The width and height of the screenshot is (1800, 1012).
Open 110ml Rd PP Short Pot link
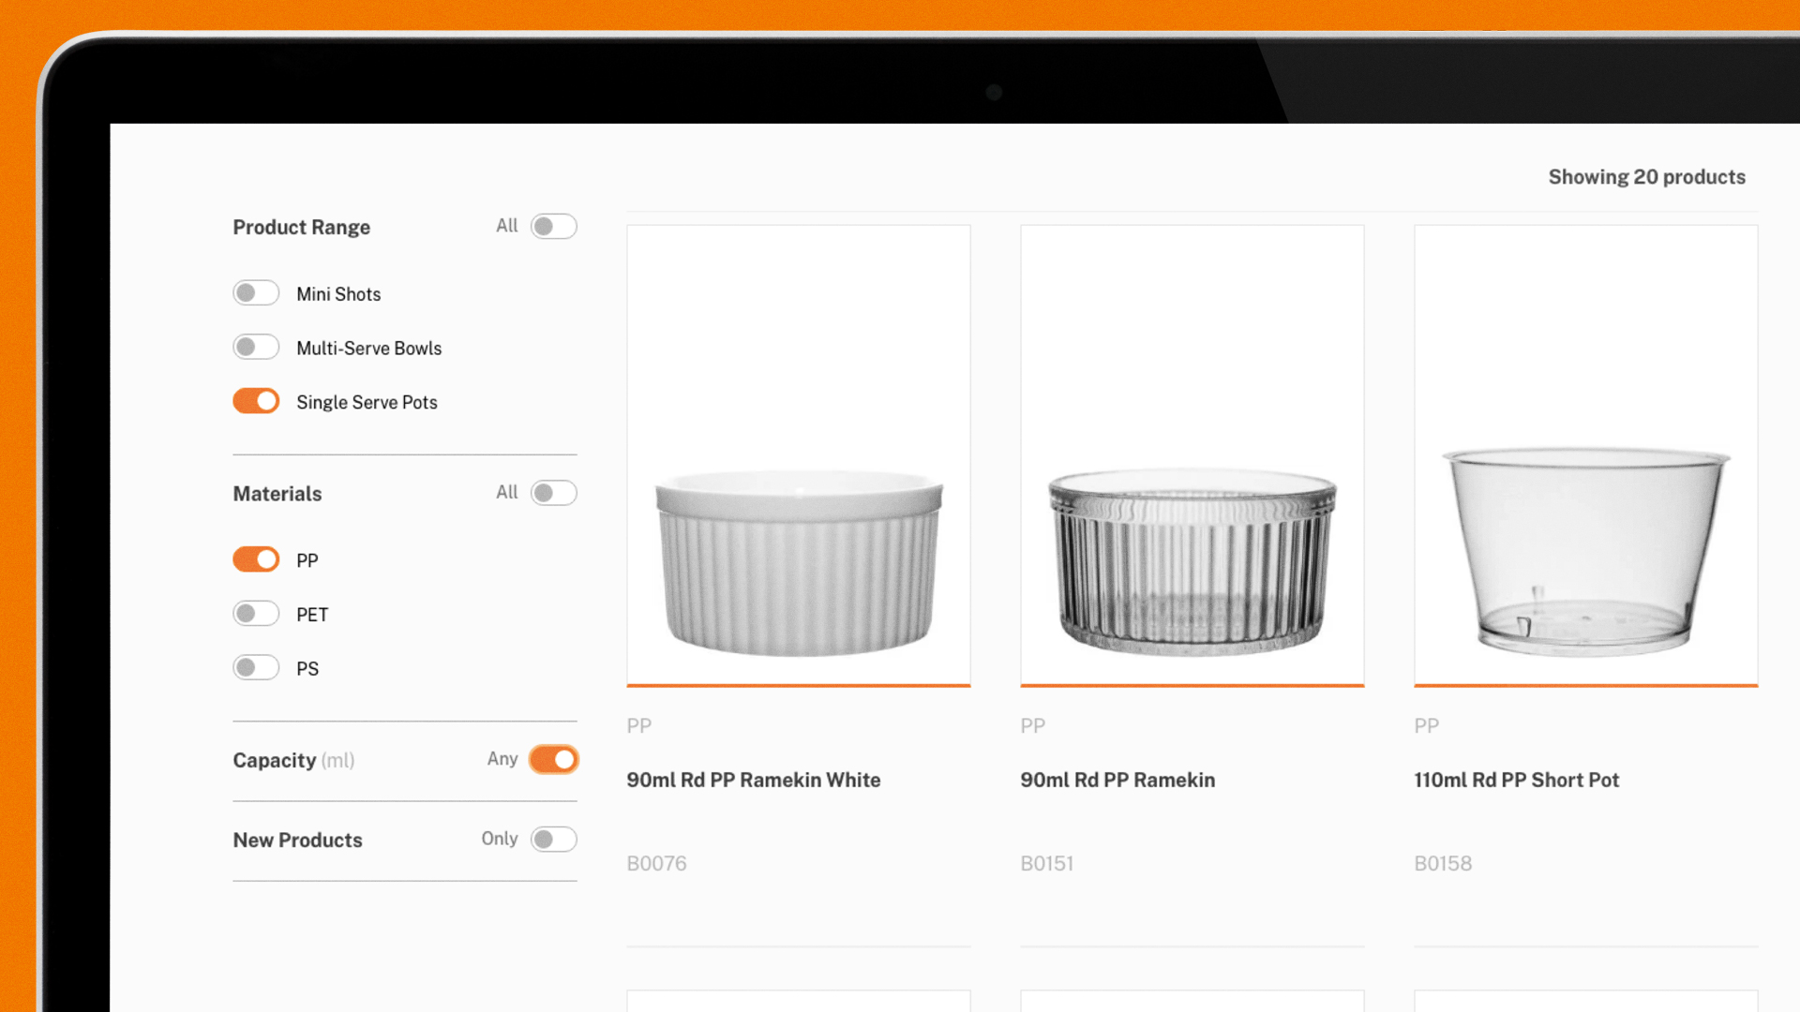pos(1517,780)
